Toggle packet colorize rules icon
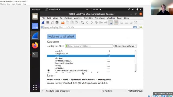173x97 pixels. click(x=116, y=22)
